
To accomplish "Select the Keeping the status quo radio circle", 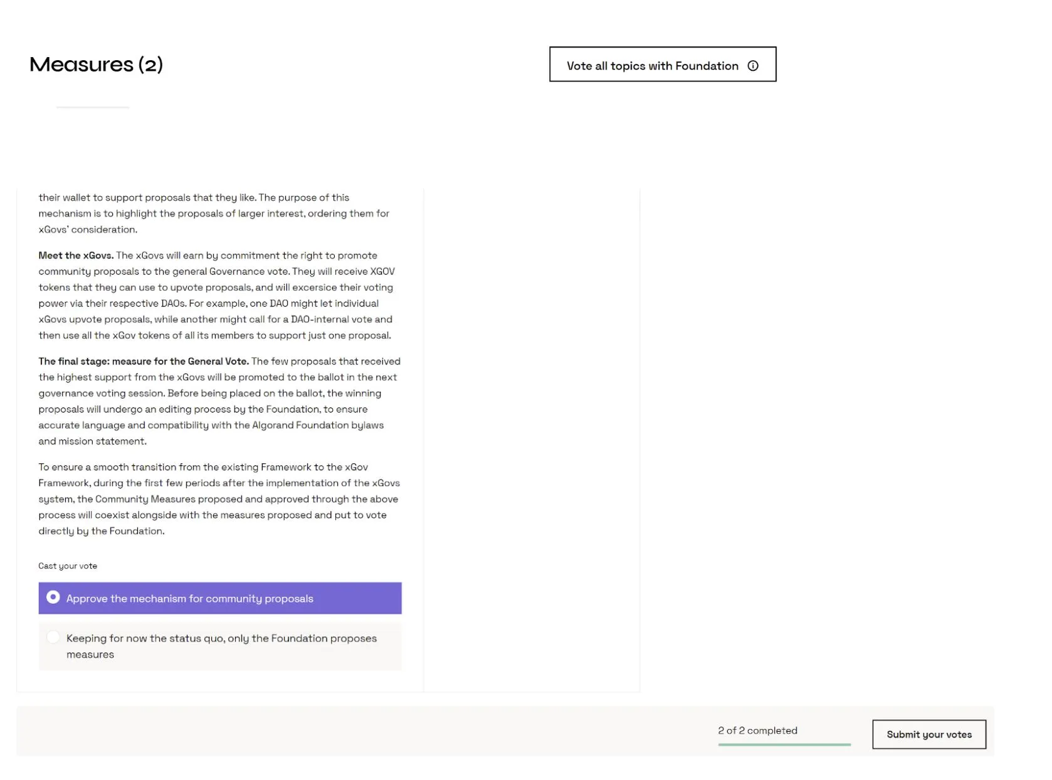I will (x=53, y=637).
